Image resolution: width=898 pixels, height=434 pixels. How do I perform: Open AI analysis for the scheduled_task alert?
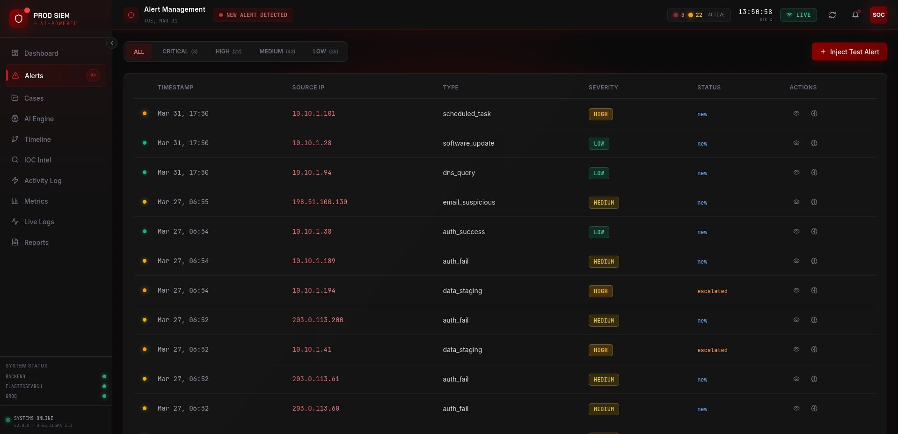[814, 114]
